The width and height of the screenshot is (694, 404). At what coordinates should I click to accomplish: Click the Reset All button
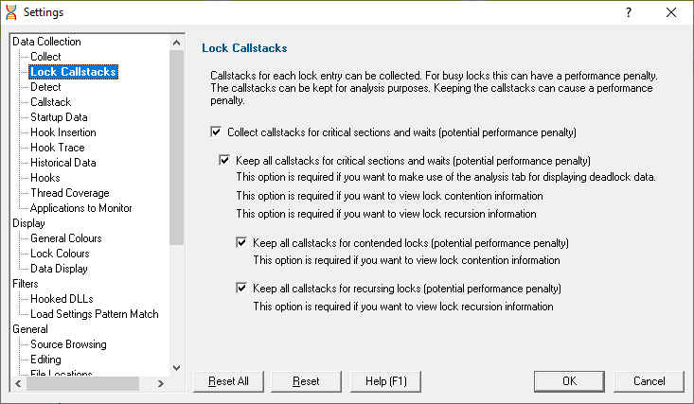(228, 381)
